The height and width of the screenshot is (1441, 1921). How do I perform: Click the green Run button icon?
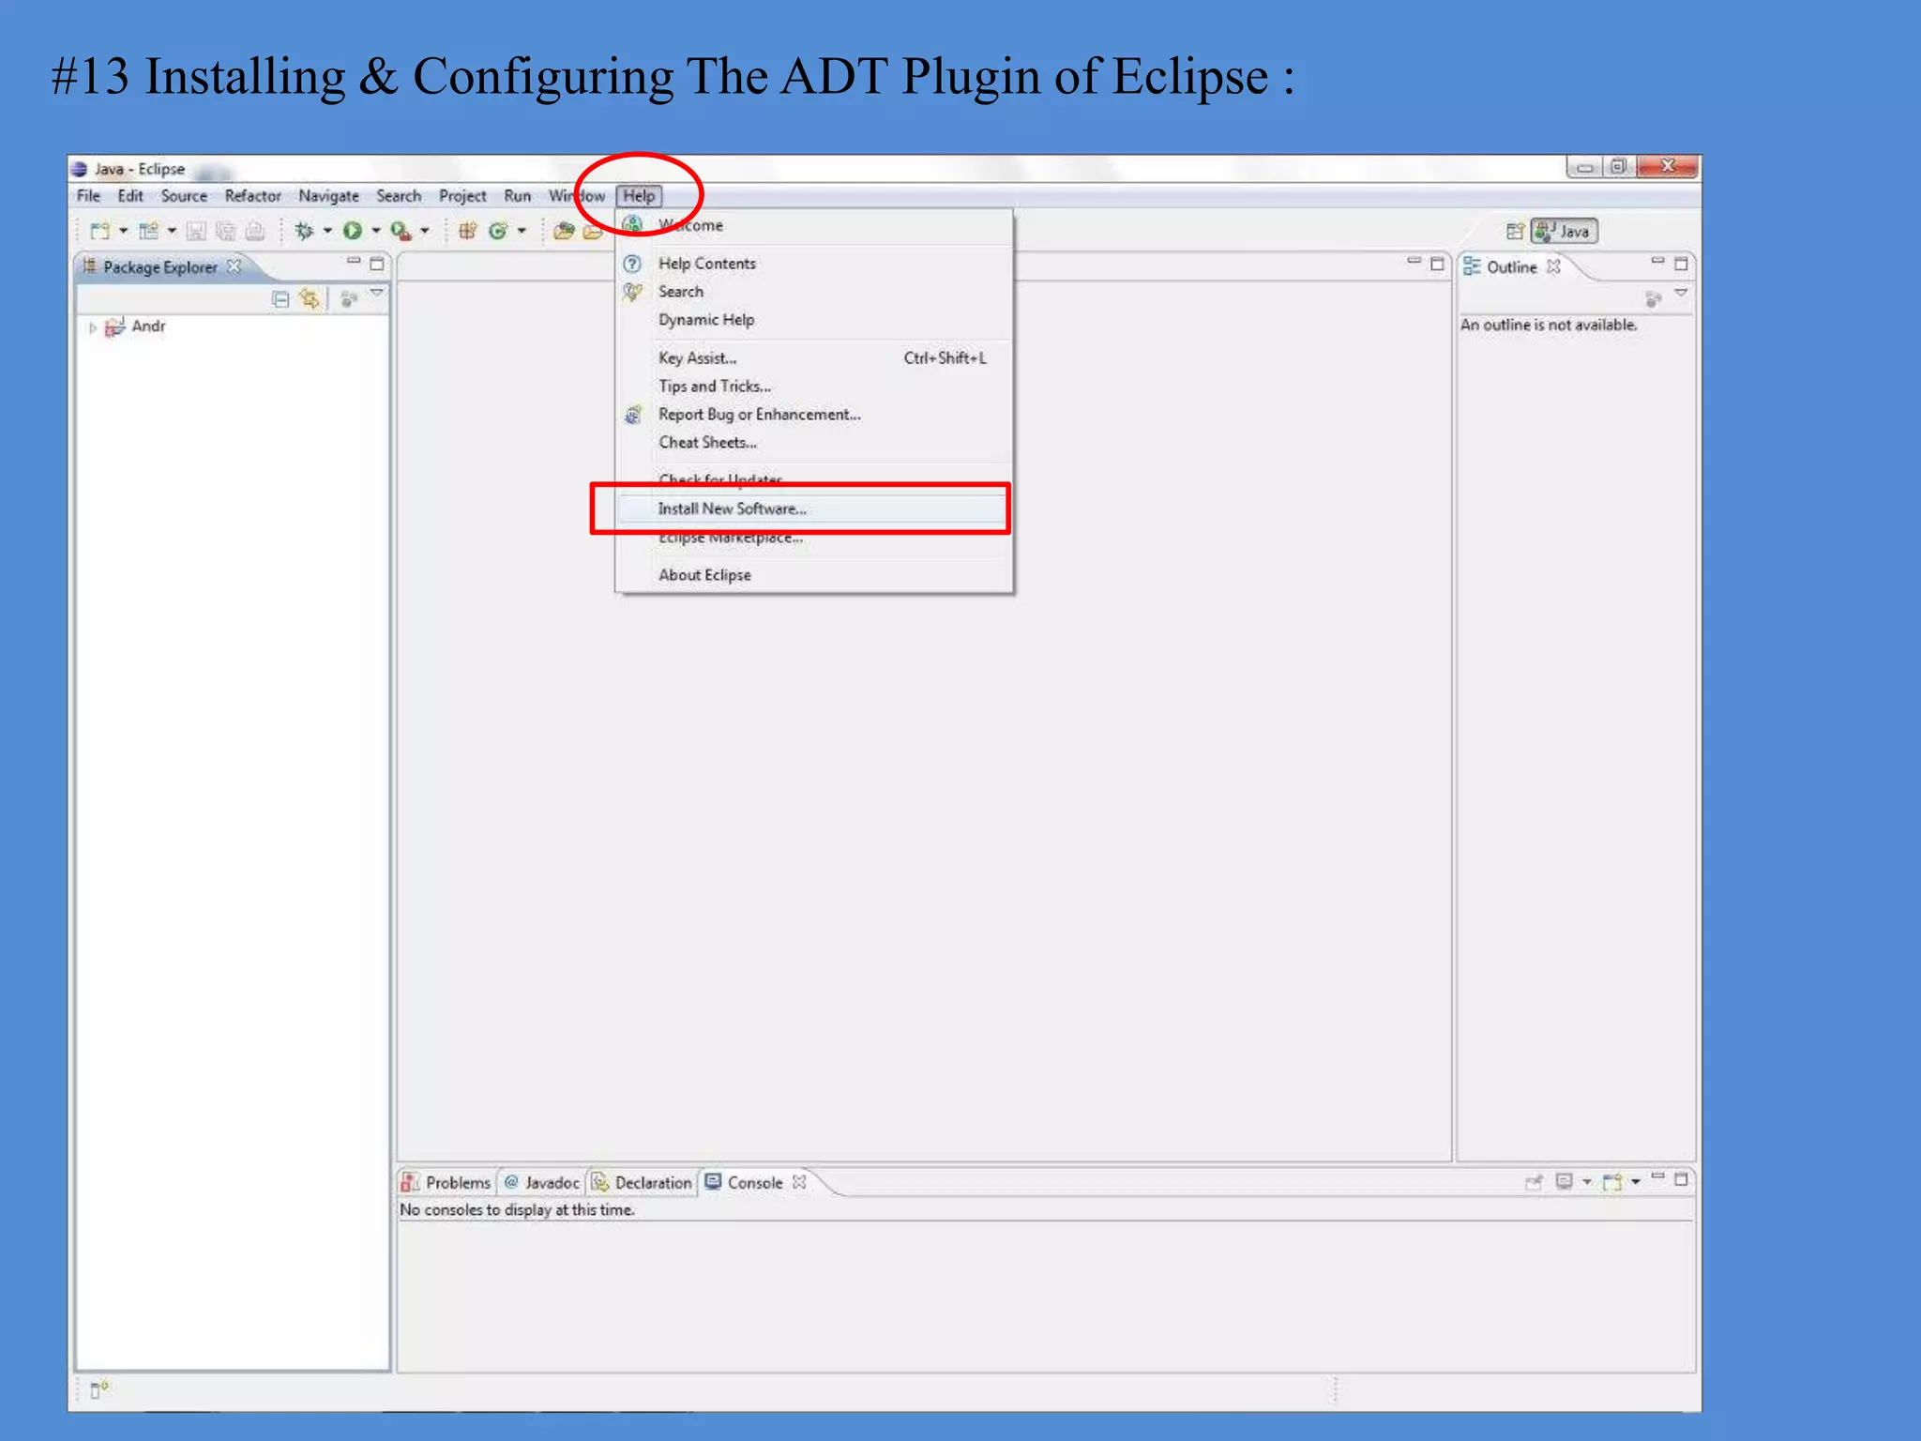pyautogui.click(x=353, y=231)
